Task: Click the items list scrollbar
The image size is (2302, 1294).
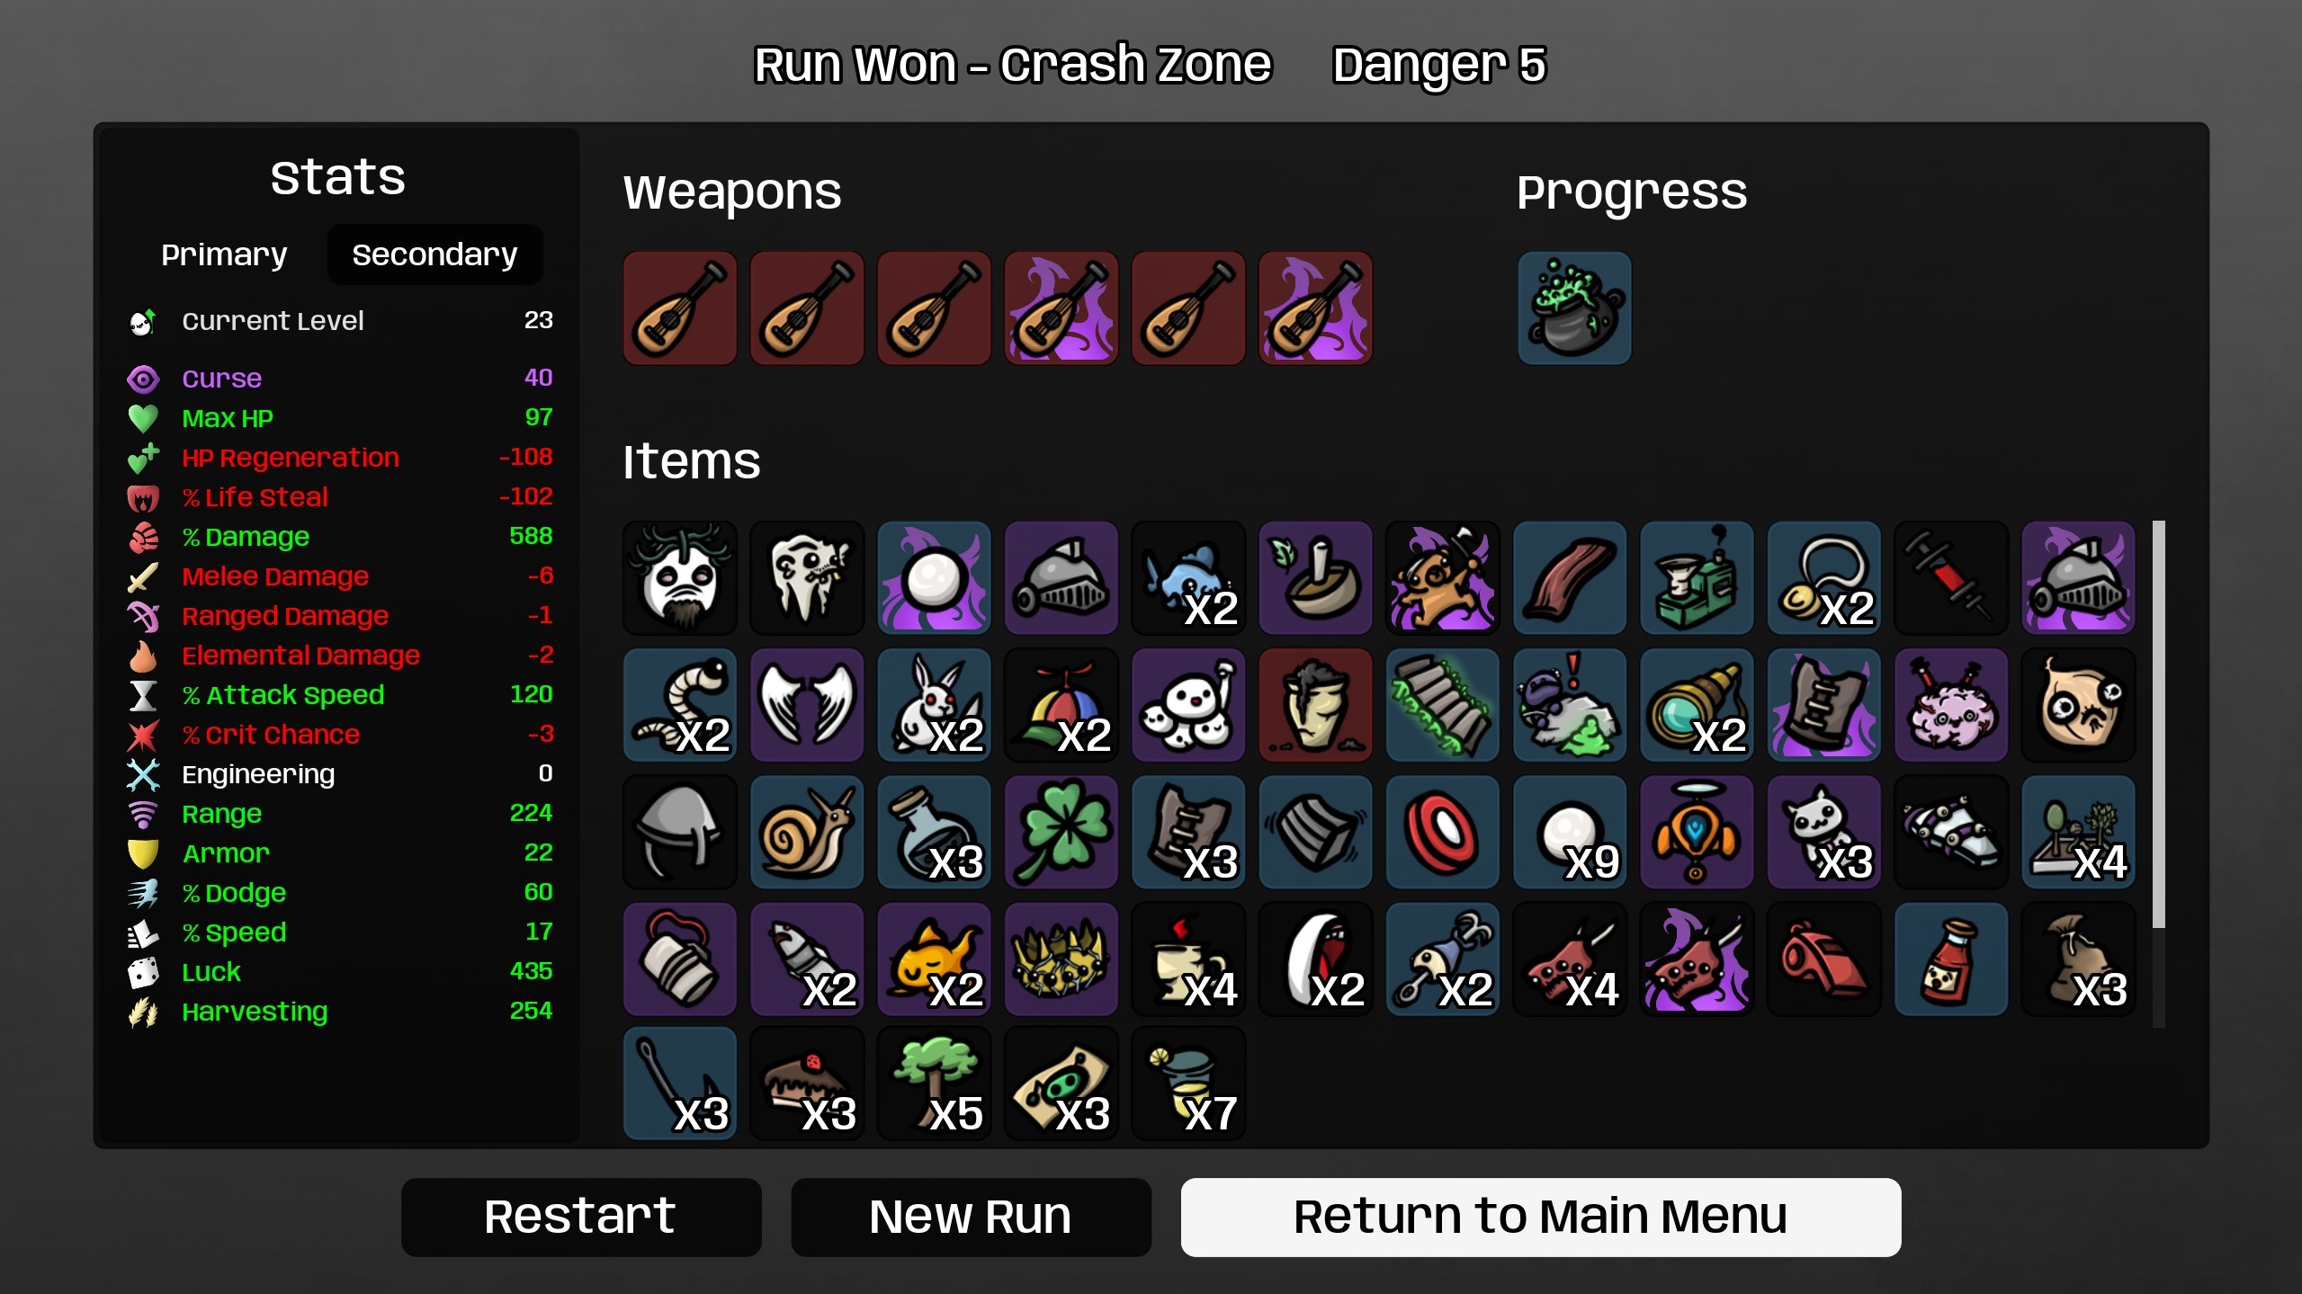Action: (x=2158, y=724)
